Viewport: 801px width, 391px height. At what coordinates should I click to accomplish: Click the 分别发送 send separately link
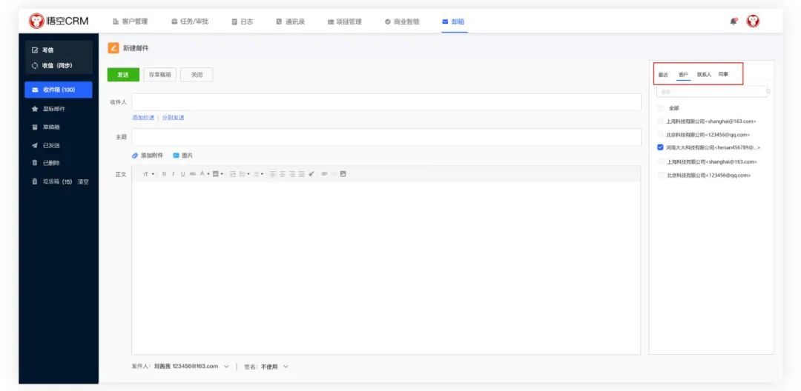[x=173, y=118]
